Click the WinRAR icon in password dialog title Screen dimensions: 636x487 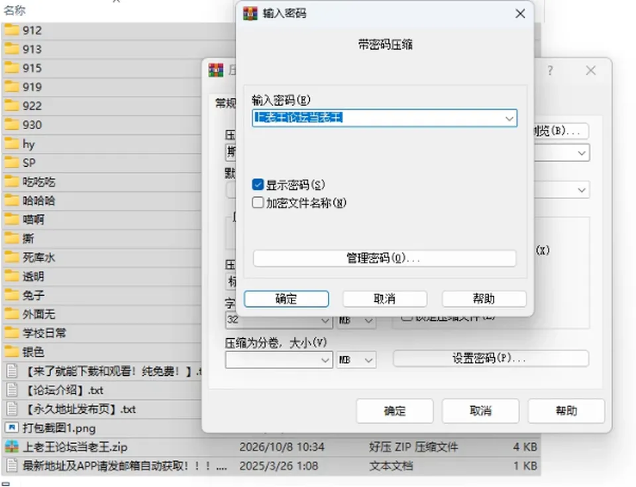pyautogui.click(x=250, y=13)
